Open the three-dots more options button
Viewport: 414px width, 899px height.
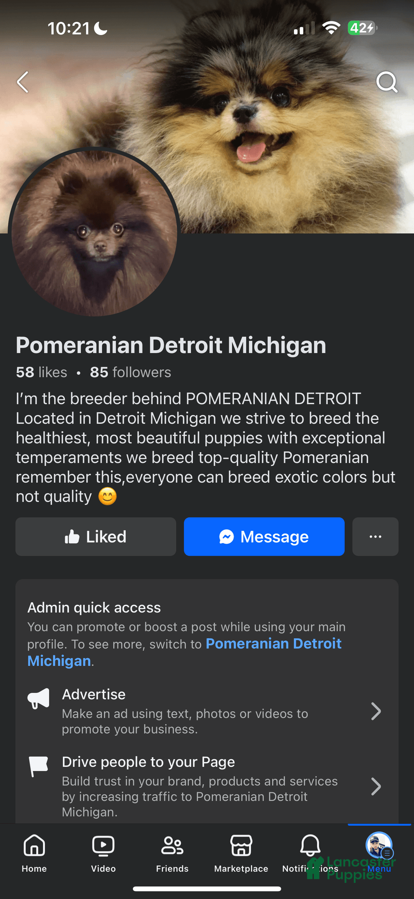375,536
